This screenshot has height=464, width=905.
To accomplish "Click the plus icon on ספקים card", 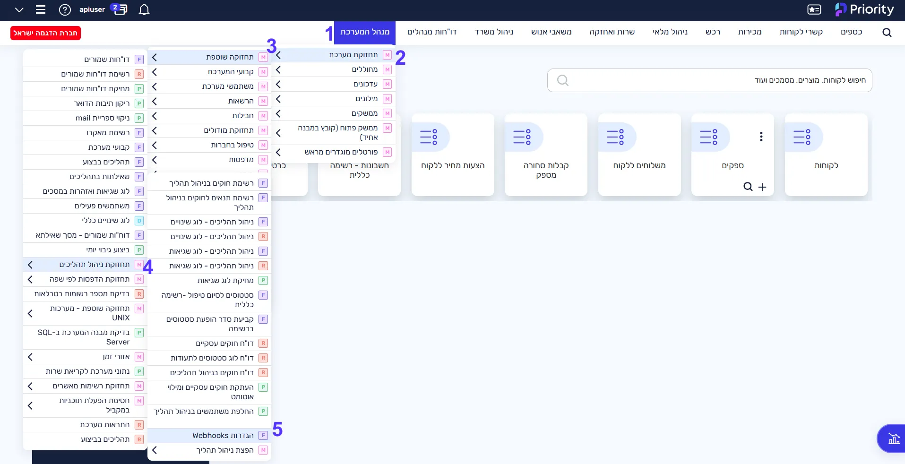I will pos(762,187).
